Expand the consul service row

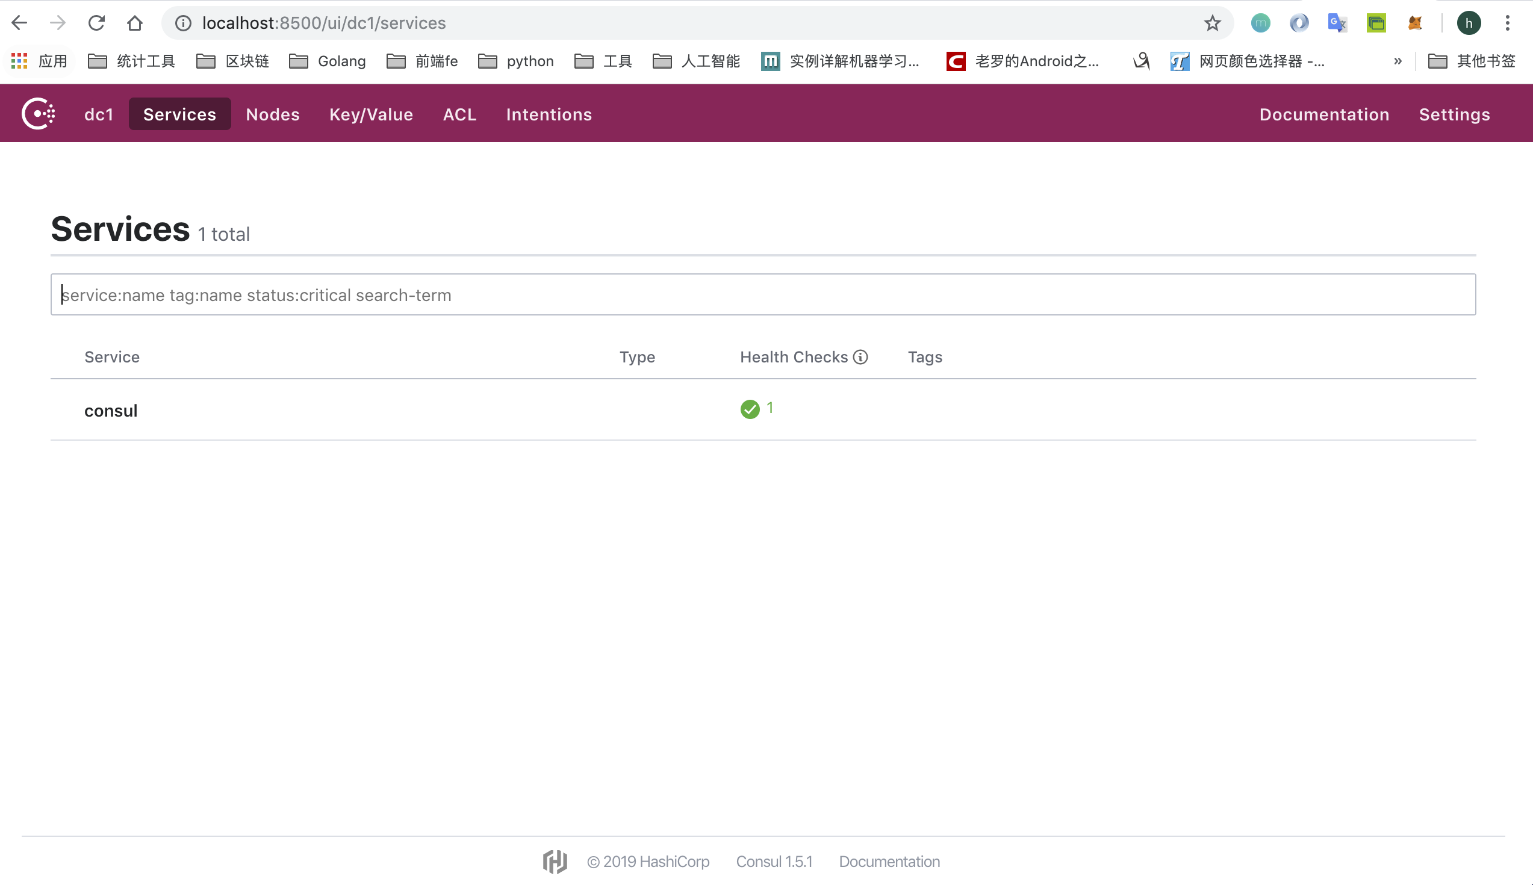[111, 410]
